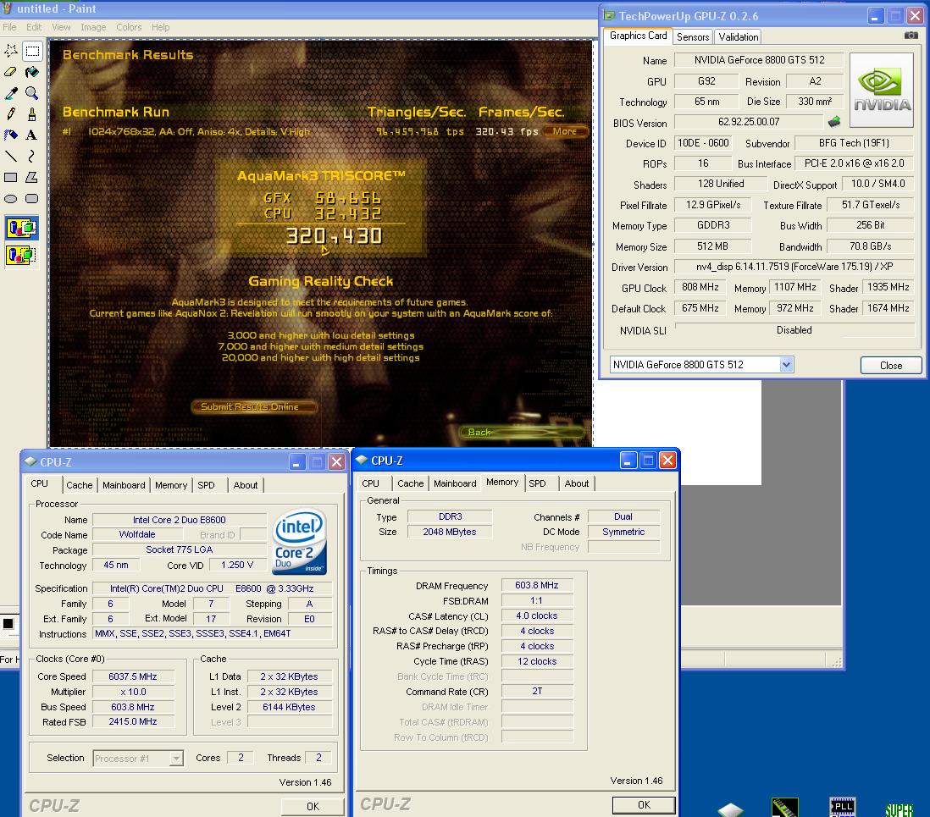Click the BIOS Version field 62.92.25.00.07
Screen dimensions: 930x817
click(x=749, y=122)
